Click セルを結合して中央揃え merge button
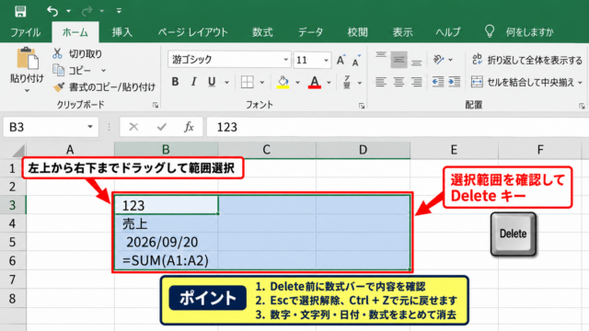Viewport: 589px width, 331px height. pyautogui.click(x=522, y=82)
